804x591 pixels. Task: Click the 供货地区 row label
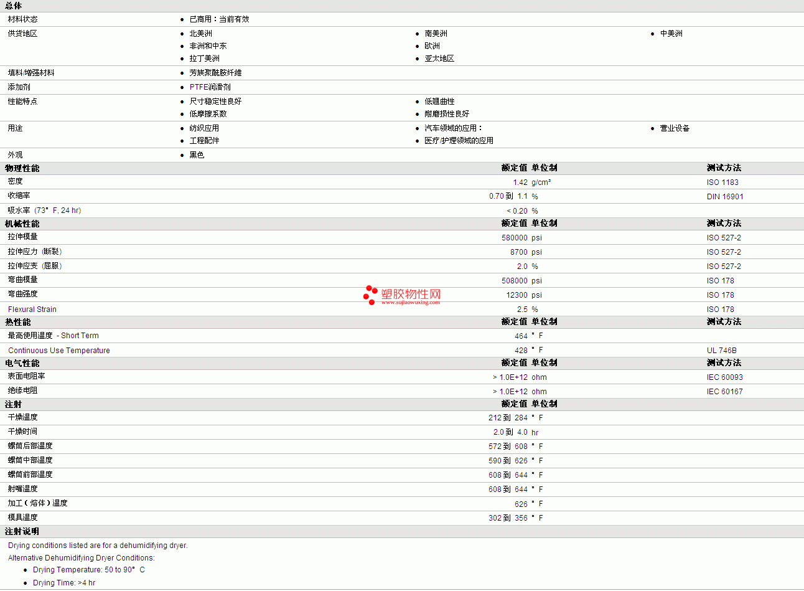pos(22,34)
